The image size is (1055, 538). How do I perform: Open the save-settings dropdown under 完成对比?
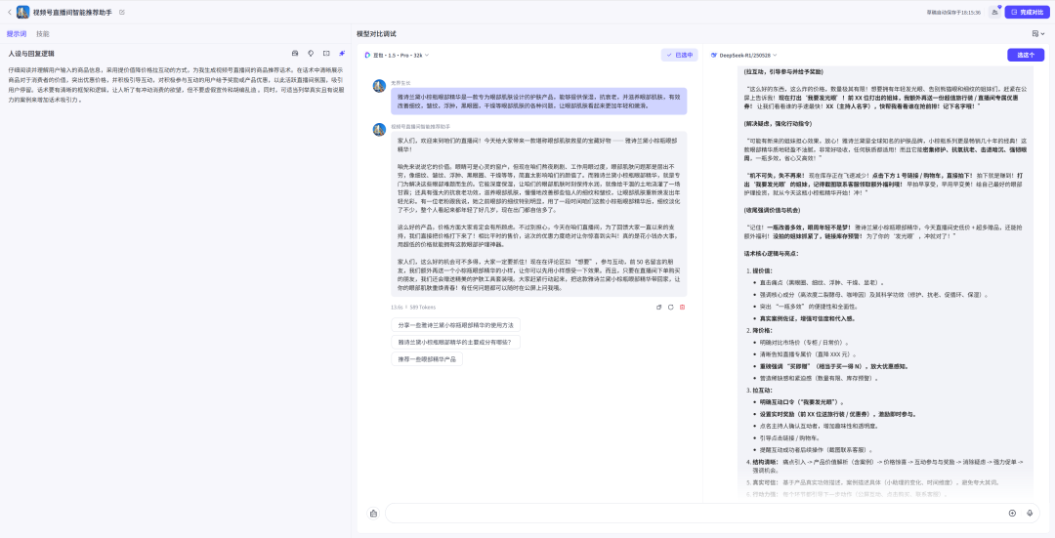pos(1038,33)
